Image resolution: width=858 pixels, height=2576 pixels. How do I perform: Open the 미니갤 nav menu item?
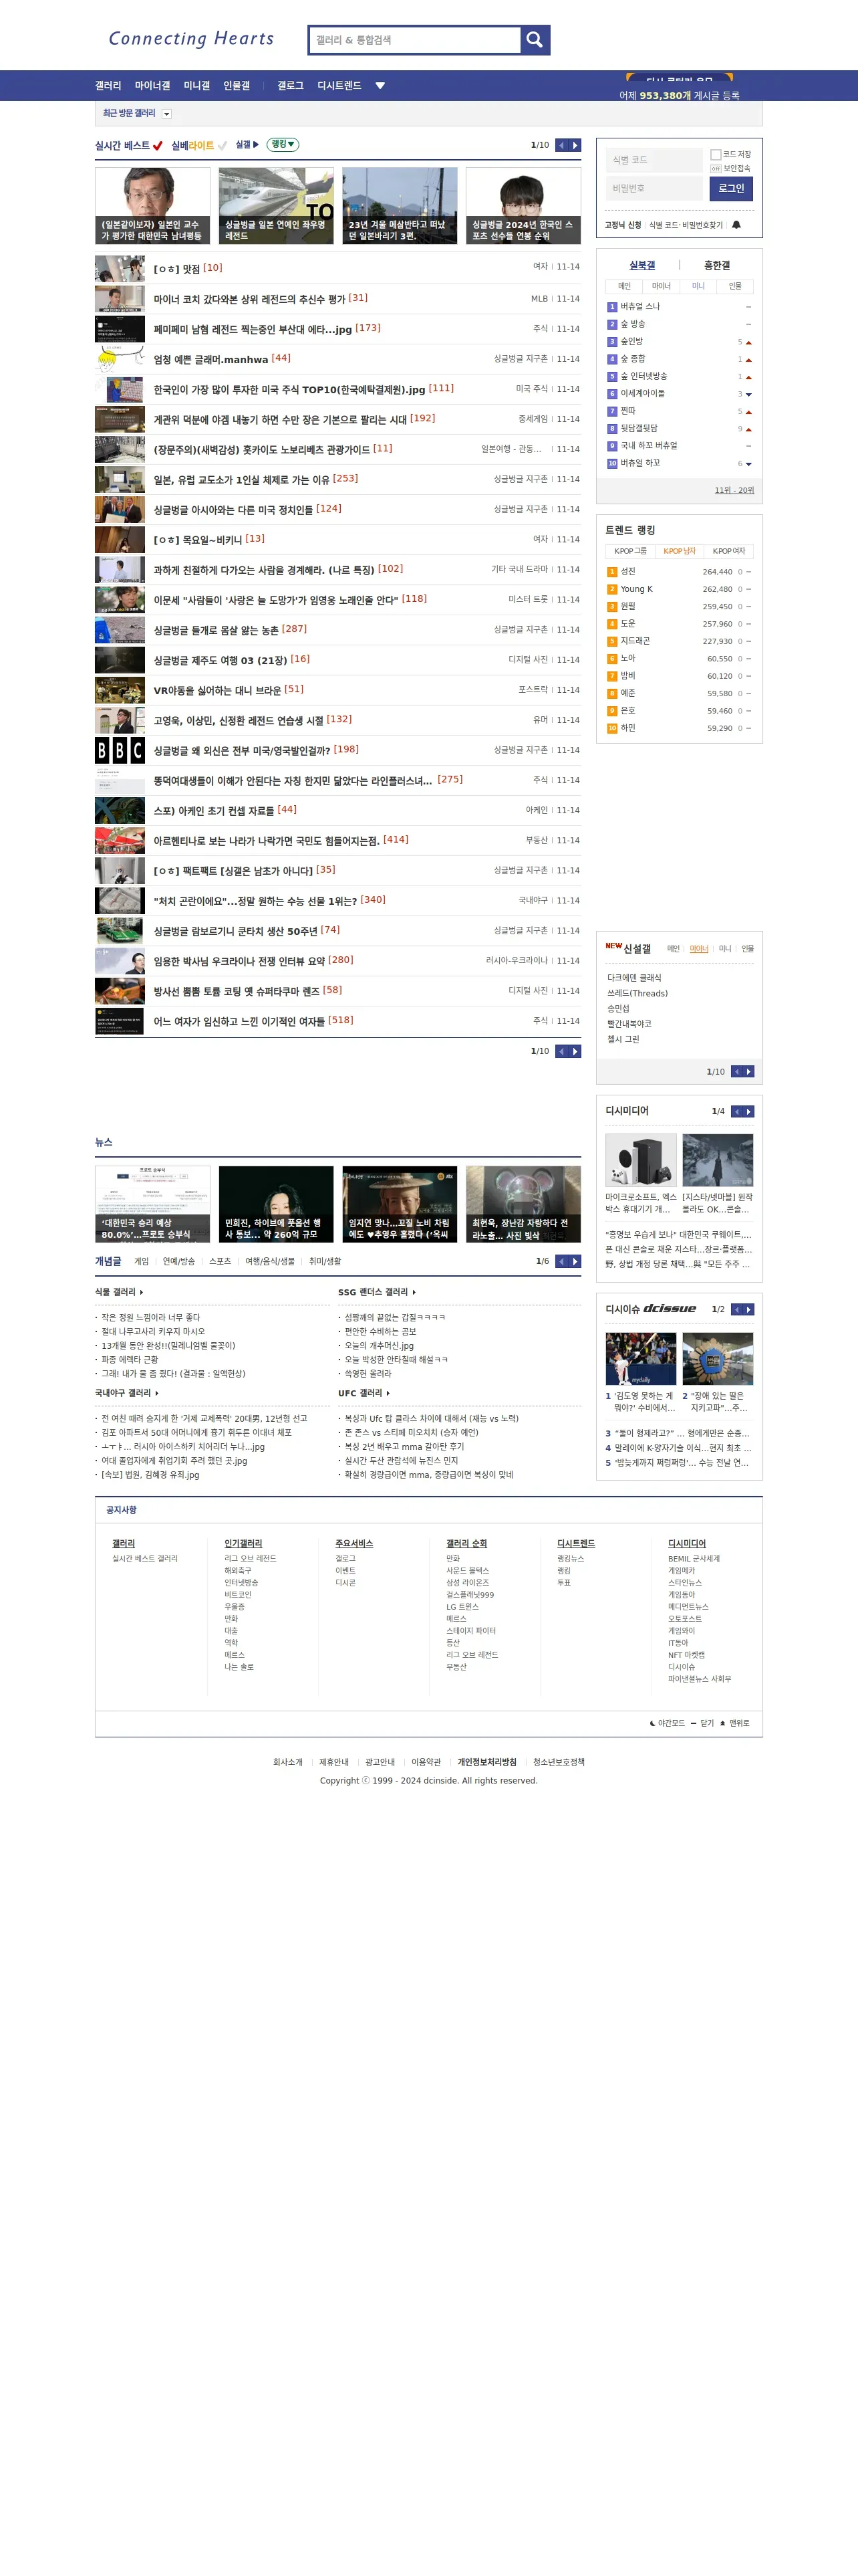pos(196,86)
